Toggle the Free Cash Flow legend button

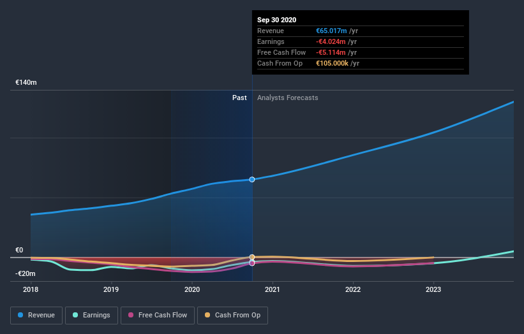tap(158, 316)
